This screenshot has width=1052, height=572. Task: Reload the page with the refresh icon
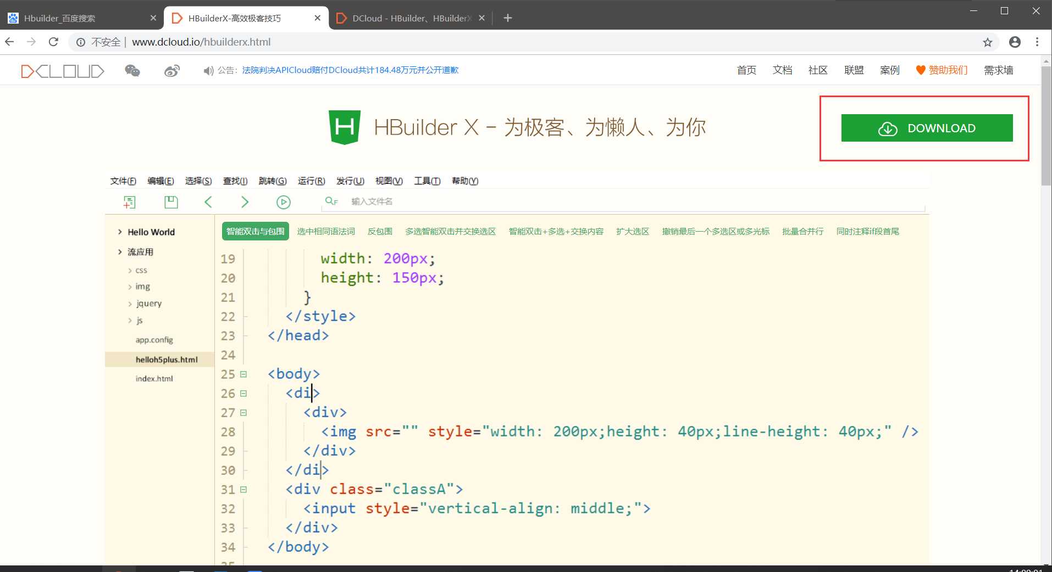tap(53, 42)
